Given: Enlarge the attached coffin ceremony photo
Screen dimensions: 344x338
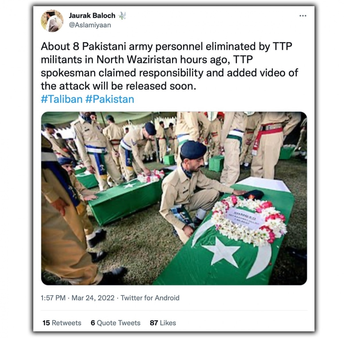Looking at the screenshot, I should tap(174, 198).
